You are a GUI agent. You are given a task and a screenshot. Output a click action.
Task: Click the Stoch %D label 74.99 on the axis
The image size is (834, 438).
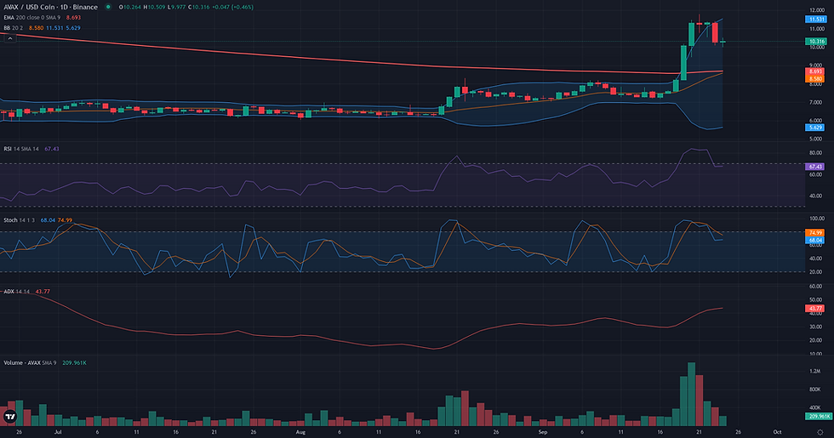815,233
